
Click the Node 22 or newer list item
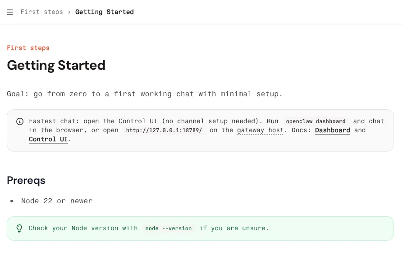tap(57, 201)
